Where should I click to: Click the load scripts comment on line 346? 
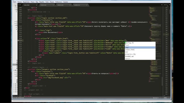click(34, 94)
